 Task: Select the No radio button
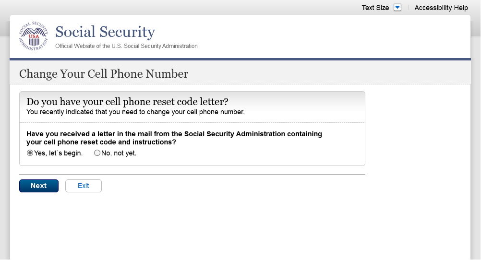[97, 154]
